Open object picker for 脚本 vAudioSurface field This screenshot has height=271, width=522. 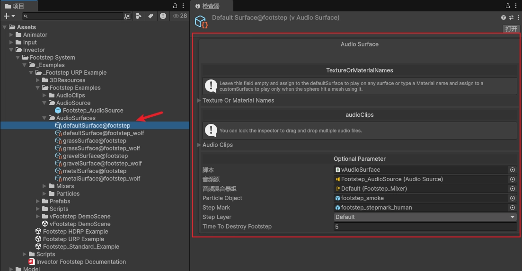pyautogui.click(x=513, y=170)
